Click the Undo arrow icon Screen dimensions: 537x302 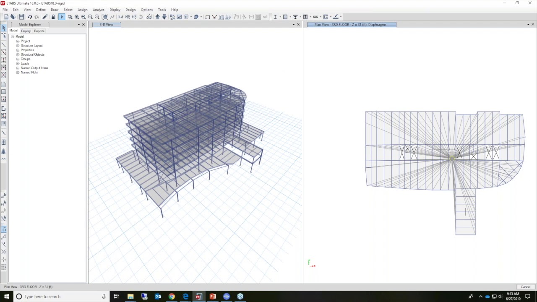(30, 17)
